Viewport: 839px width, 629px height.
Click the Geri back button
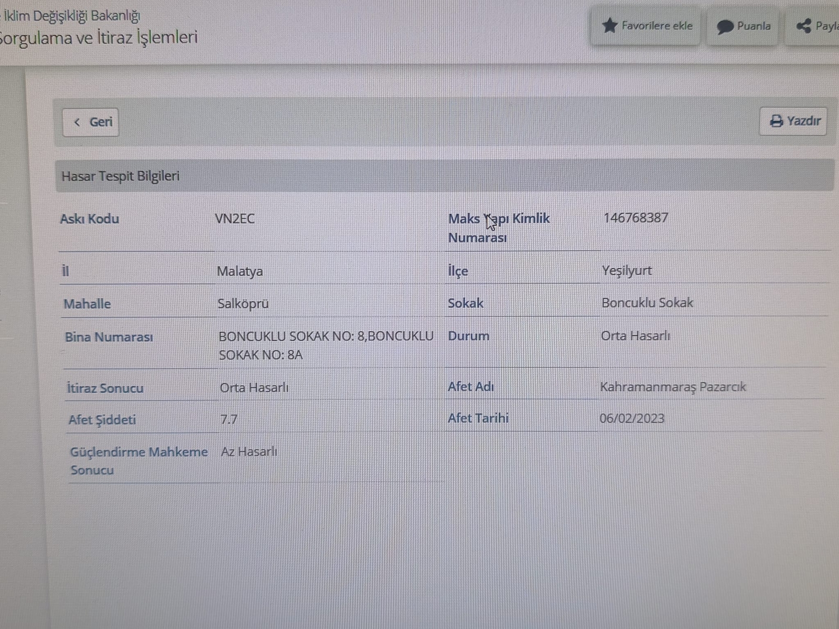[x=91, y=122]
